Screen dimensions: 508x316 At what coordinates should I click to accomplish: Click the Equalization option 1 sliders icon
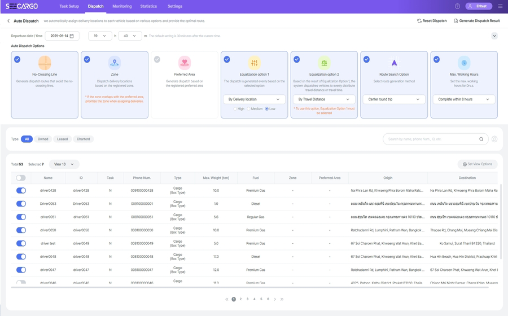point(255,63)
